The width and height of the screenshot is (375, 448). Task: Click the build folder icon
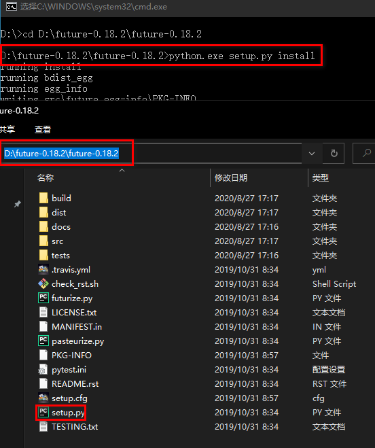43,198
